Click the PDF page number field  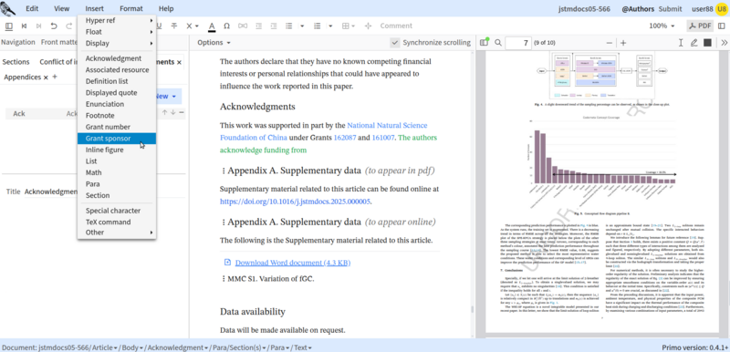pos(518,43)
